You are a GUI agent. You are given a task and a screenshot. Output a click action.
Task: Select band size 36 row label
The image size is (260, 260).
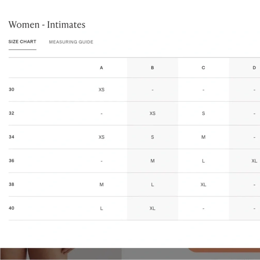coord(11,161)
